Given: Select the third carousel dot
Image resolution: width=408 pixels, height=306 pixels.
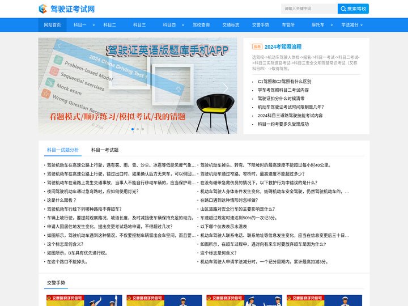Looking at the screenshot, I should coord(143,129).
